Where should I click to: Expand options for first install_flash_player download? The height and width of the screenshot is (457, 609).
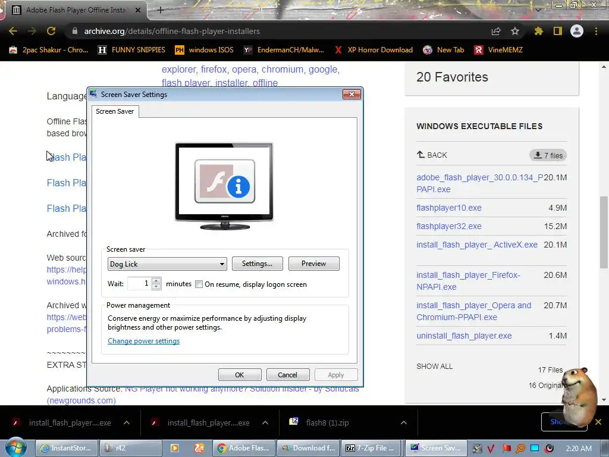pos(127,422)
